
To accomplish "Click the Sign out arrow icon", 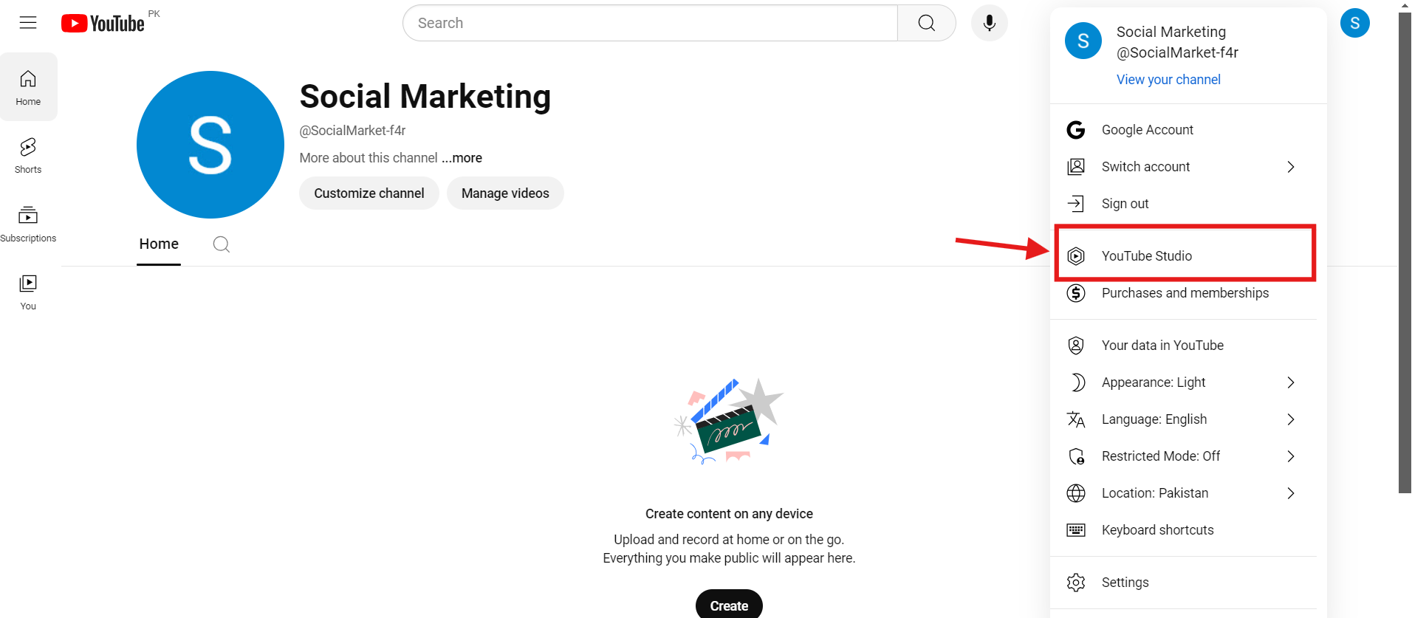I will point(1076,204).
